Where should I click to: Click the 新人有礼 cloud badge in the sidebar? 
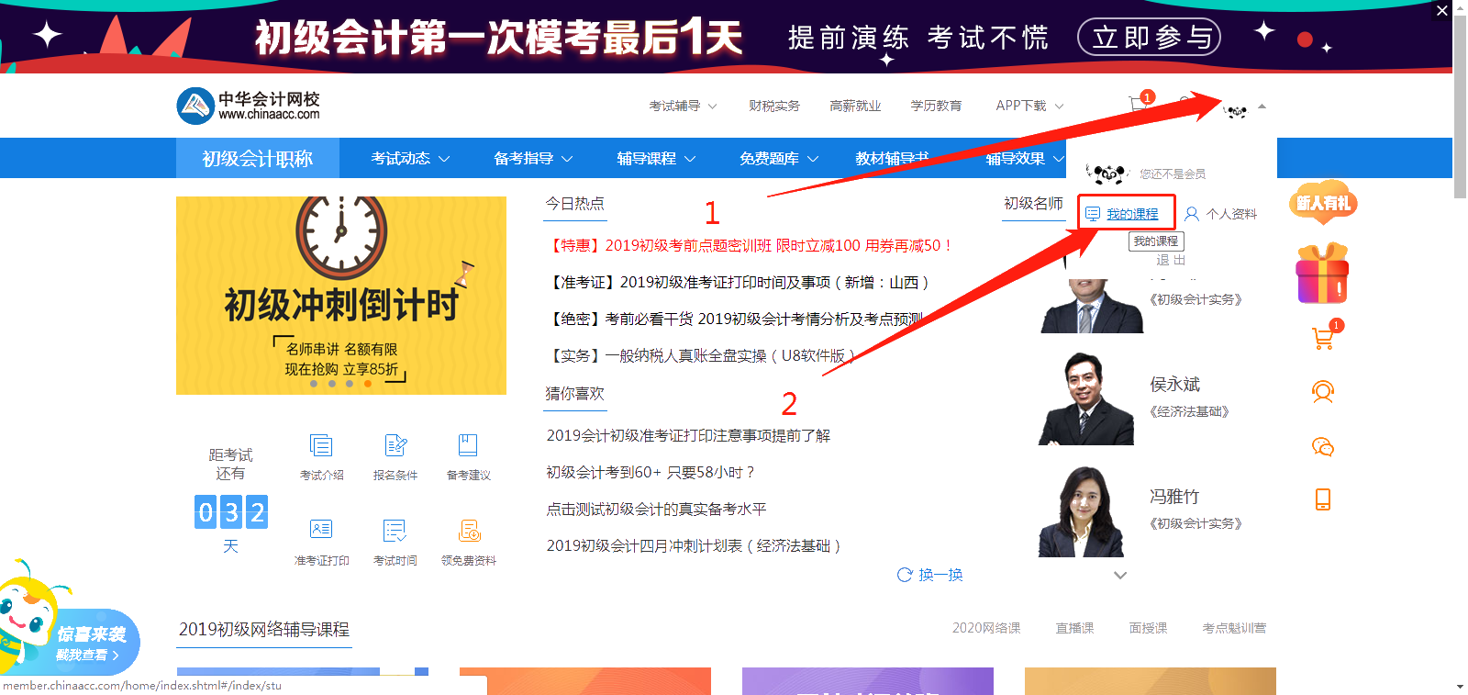coord(1323,202)
